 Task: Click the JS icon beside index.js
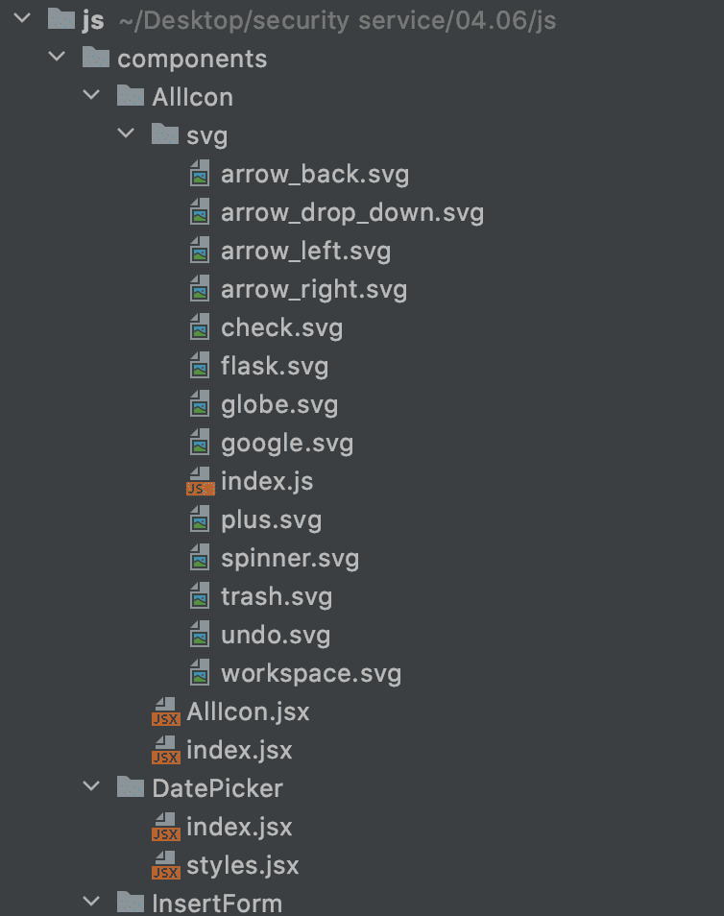tap(199, 481)
